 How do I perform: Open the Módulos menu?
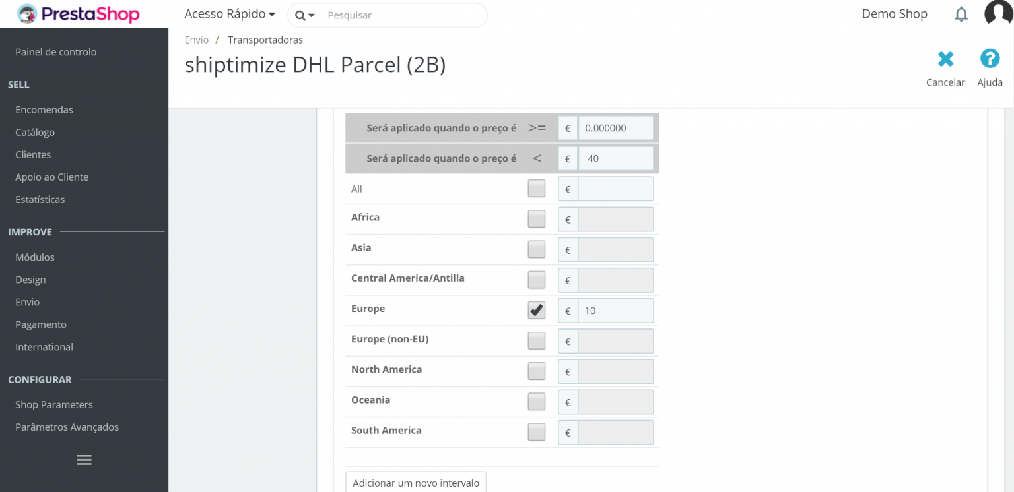pyautogui.click(x=35, y=257)
